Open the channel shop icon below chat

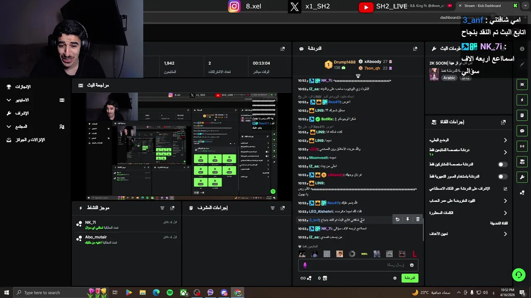tap(325, 278)
